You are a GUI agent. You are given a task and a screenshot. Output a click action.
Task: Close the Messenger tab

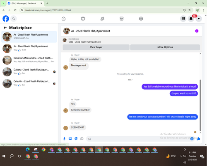41,3
